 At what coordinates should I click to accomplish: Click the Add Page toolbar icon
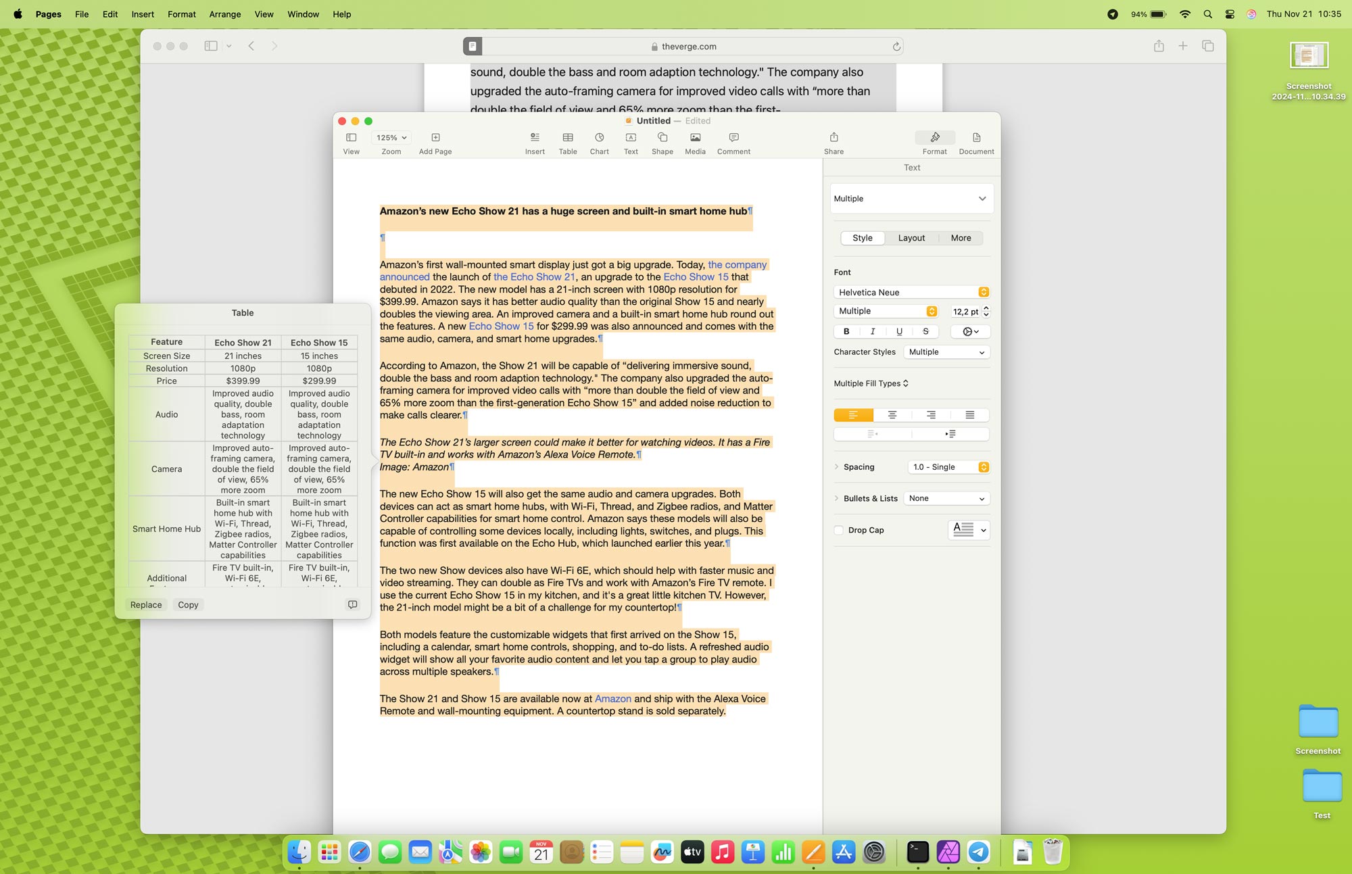click(x=435, y=138)
